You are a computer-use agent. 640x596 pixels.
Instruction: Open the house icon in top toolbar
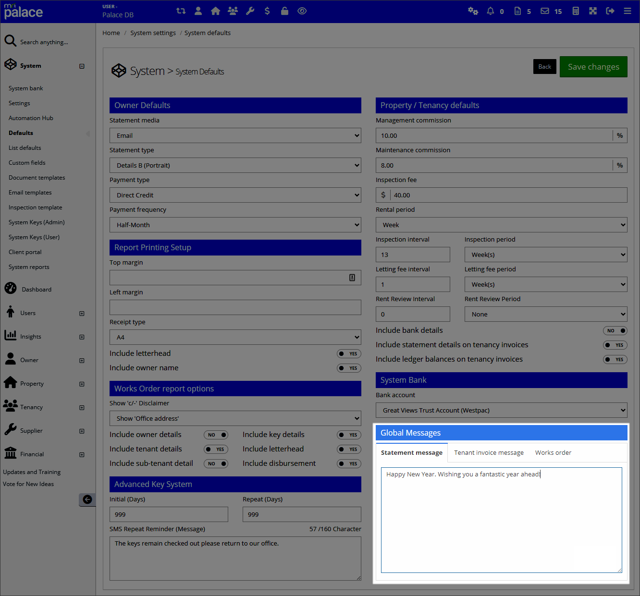click(215, 11)
